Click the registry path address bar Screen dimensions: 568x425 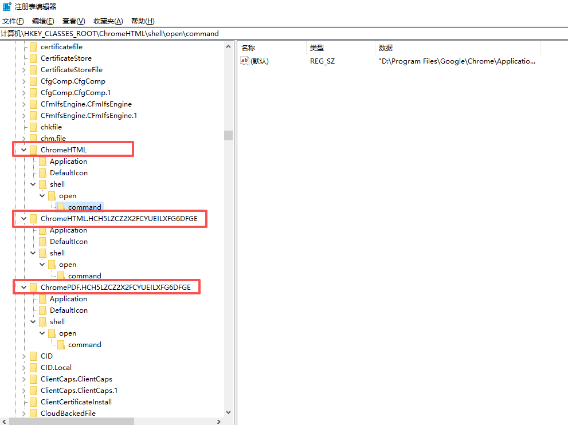click(x=284, y=34)
